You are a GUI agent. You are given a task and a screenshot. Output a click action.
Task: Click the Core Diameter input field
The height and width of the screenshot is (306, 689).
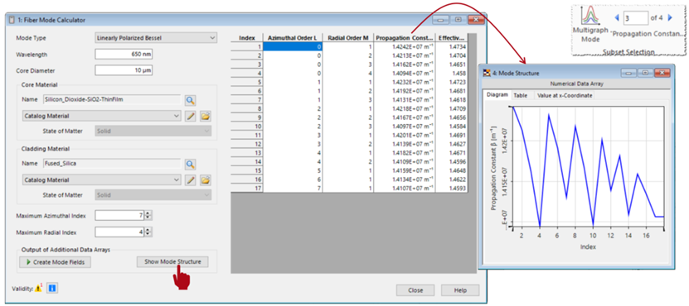(124, 70)
